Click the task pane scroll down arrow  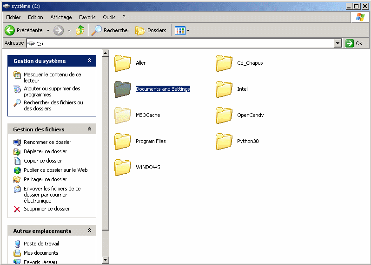pyautogui.click(x=105, y=260)
